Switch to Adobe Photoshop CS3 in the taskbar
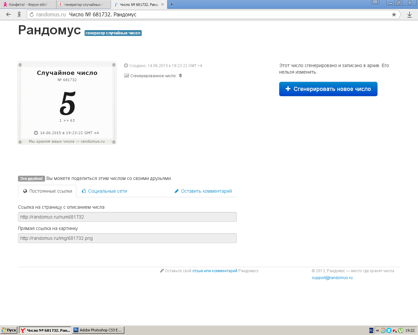Viewport: 418px width, 335px height. (x=98, y=330)
